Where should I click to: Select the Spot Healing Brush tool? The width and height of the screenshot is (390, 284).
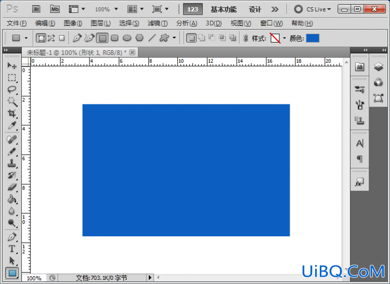(x=11, y=140)
